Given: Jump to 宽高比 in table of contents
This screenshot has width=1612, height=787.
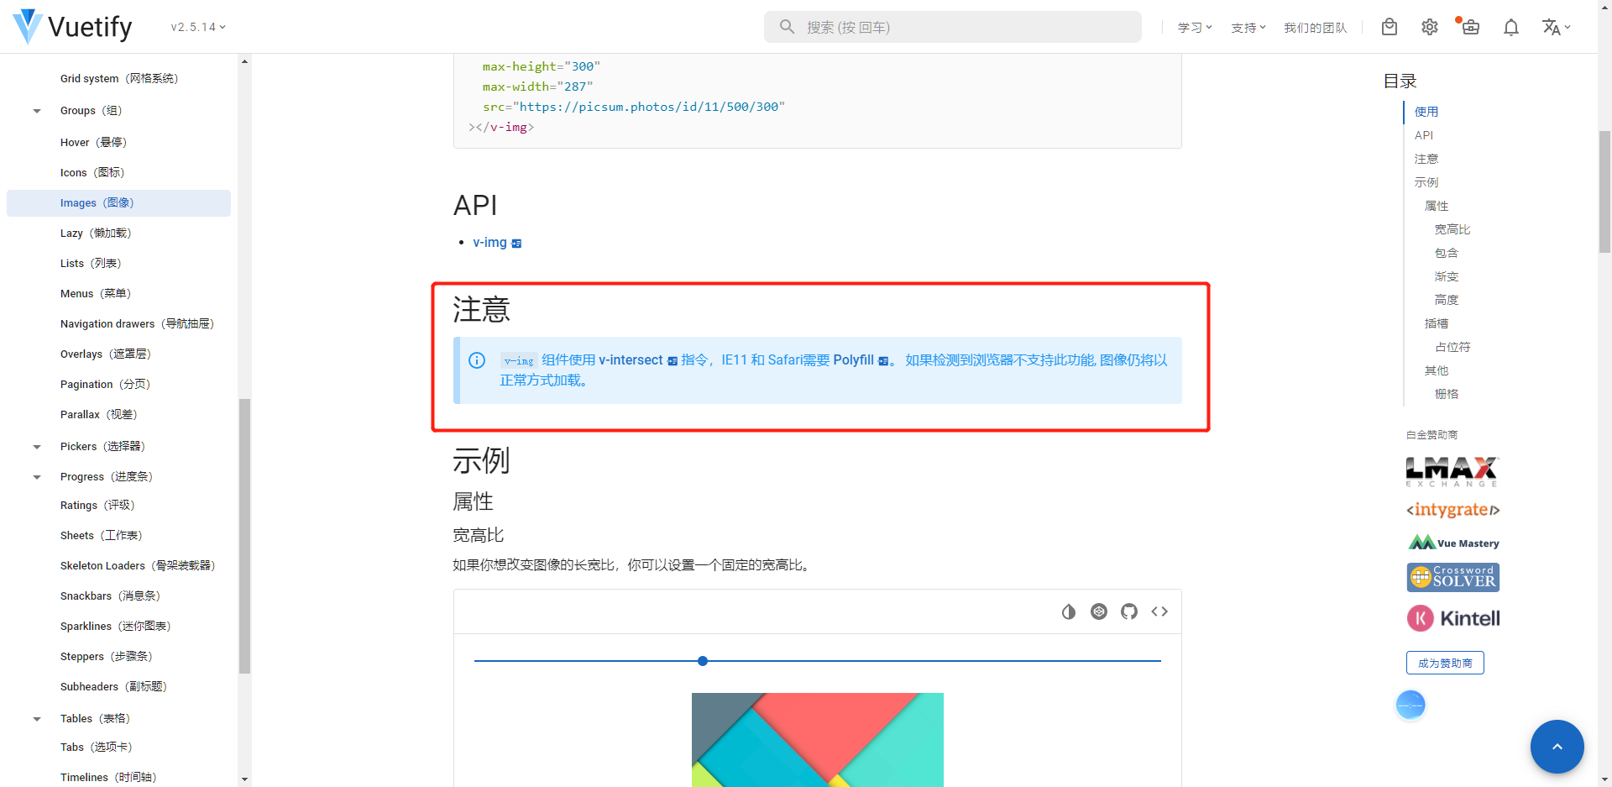Looking at the screenshot, I should click(x=1452, y=229).
